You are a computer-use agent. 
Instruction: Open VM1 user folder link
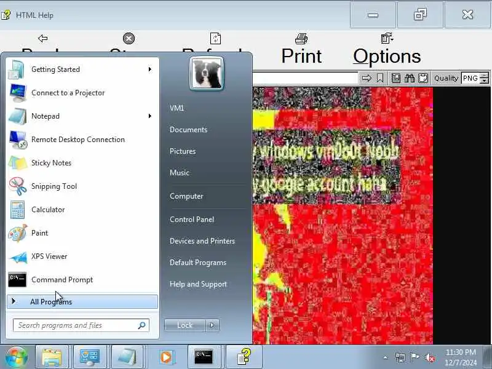click(177, 108)
